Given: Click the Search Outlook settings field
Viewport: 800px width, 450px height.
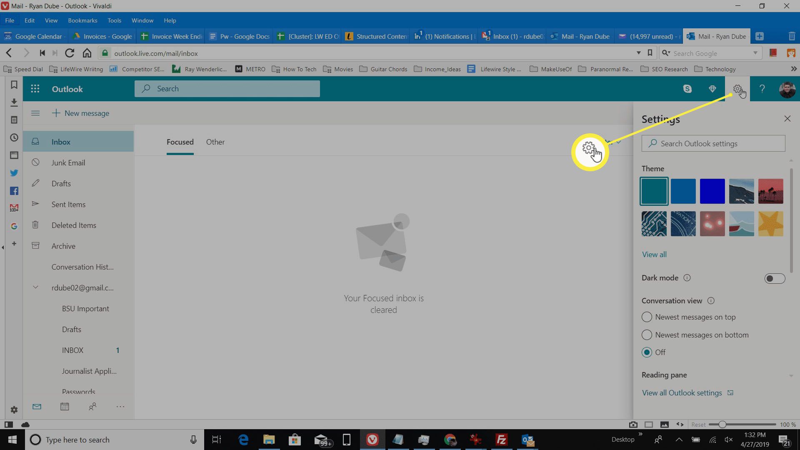Looking at the screenshot, I should click(713, 143).
